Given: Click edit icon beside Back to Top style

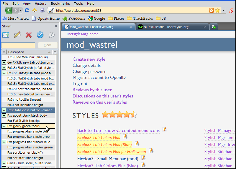Looking at the screenshot, I should pyautogui.click(x=165, y=130).
